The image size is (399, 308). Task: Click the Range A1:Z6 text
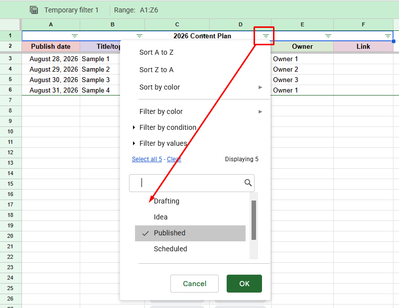pos(136,10)
